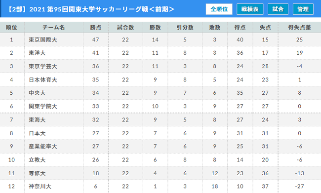Click team name 日本体育大
The image size is (321, 193).
tap(43, 79)
